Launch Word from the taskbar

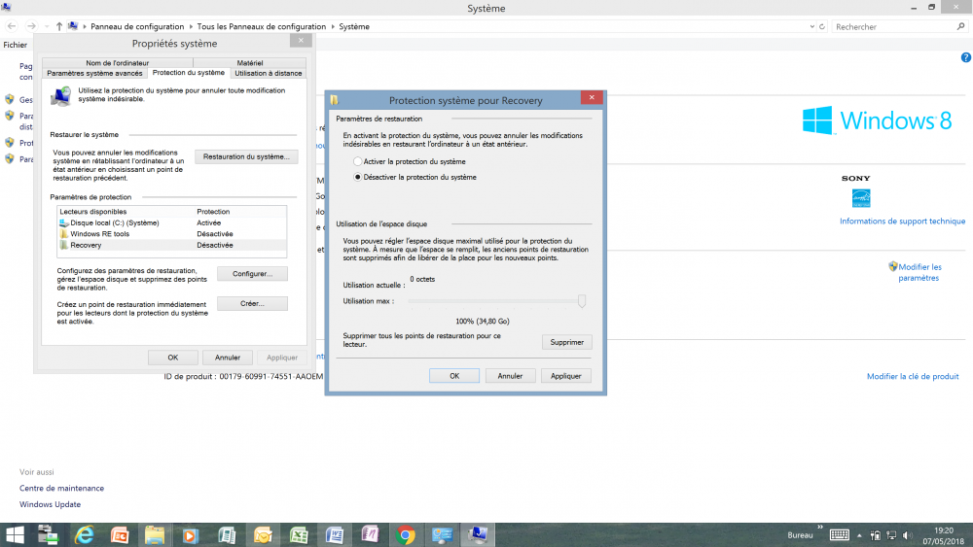tap(335, 534)
